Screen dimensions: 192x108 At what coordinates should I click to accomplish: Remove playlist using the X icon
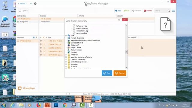pyautogui.click(x=37, y=37)
